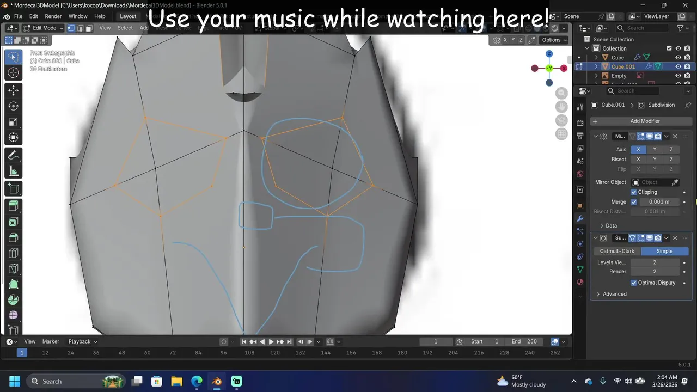This screenshot has width=697, height=392.
Task: Select the Cursor tool
Action: [14, 73]
